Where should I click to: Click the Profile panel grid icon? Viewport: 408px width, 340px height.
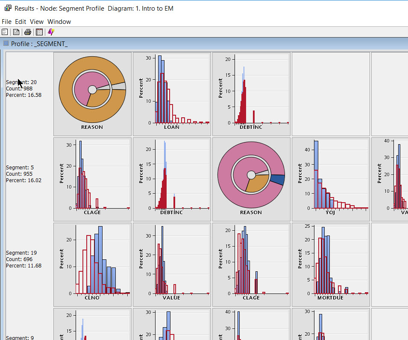(6, 44)
